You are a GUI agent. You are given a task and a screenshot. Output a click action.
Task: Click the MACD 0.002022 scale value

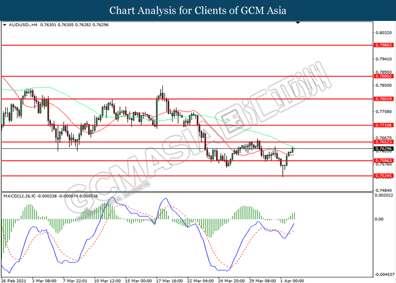[x=384, y=195]
